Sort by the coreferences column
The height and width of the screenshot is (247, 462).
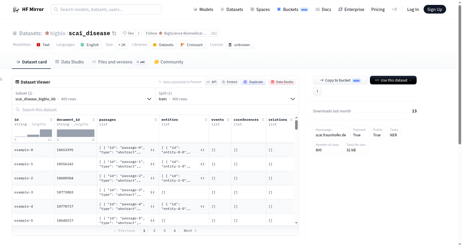click(263, 120)
